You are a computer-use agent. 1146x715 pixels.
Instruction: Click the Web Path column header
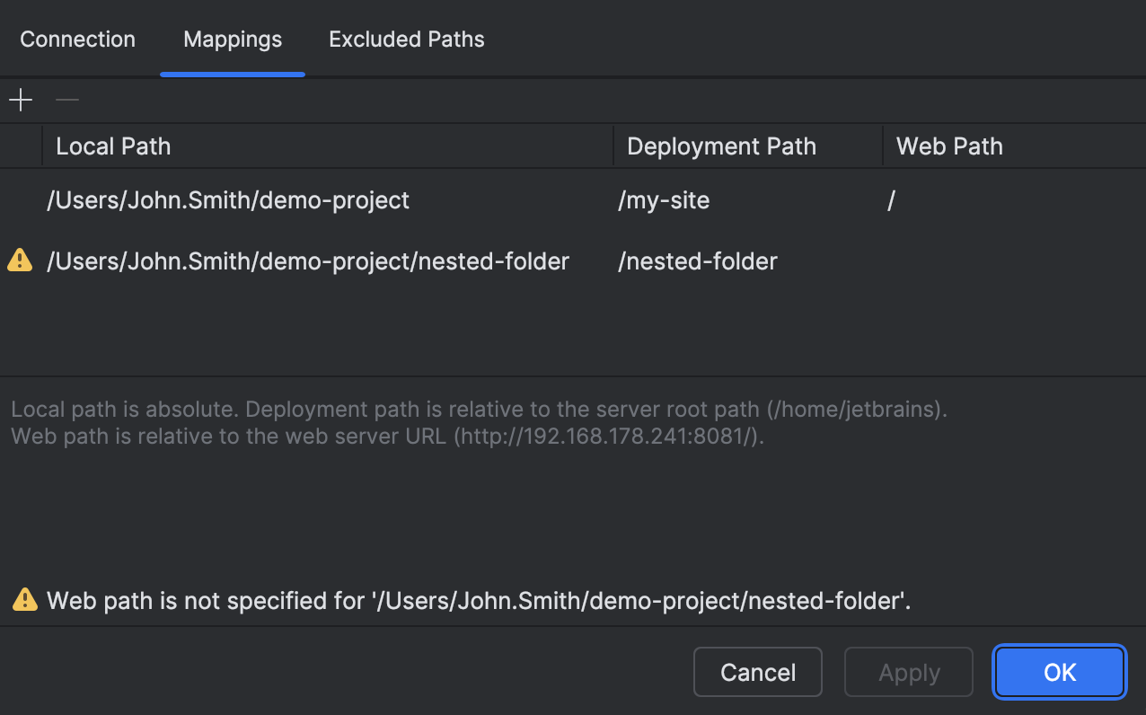[x=949, y=146]
